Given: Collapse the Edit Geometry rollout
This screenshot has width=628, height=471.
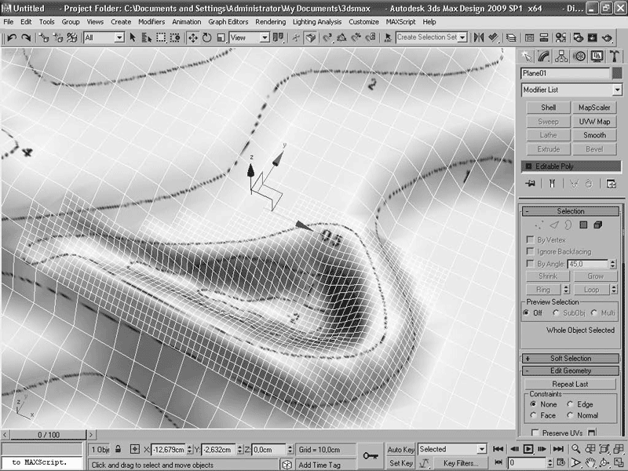Looking at the screenshot, I should pos(571,371).
